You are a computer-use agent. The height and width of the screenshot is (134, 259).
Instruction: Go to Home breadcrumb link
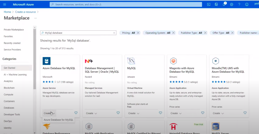7,12
